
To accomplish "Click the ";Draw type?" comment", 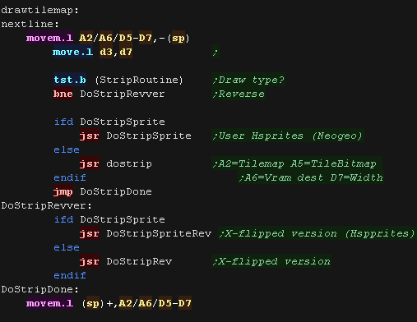I will pos(248,80).
